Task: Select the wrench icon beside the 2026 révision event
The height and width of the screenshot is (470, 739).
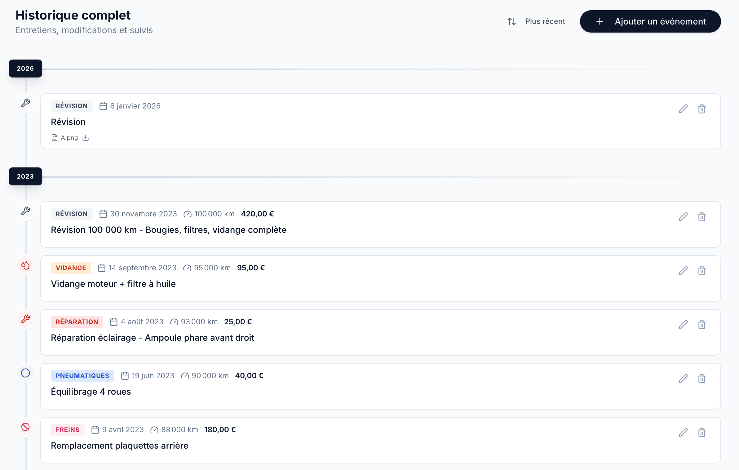Action: [25, 103]
